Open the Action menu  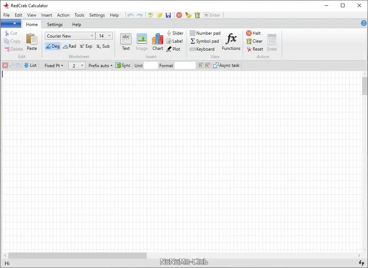63,15
